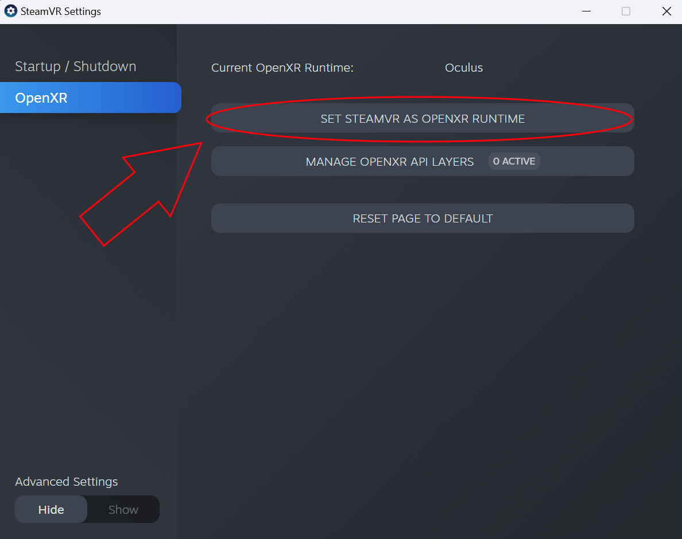This screenshot has height=539, width=682.
Task: Click the Reset Page to Default button
Action: point(423,218)
